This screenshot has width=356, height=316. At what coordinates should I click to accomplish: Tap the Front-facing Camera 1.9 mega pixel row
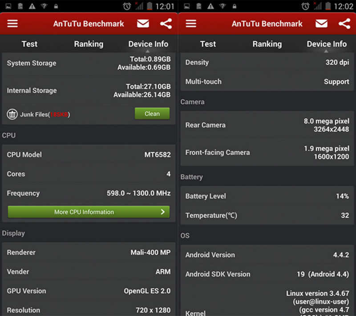pos(267,153)
